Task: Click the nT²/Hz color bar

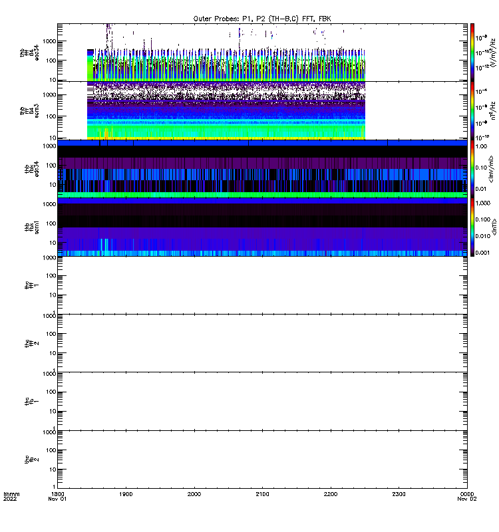Action: [472, 110]
